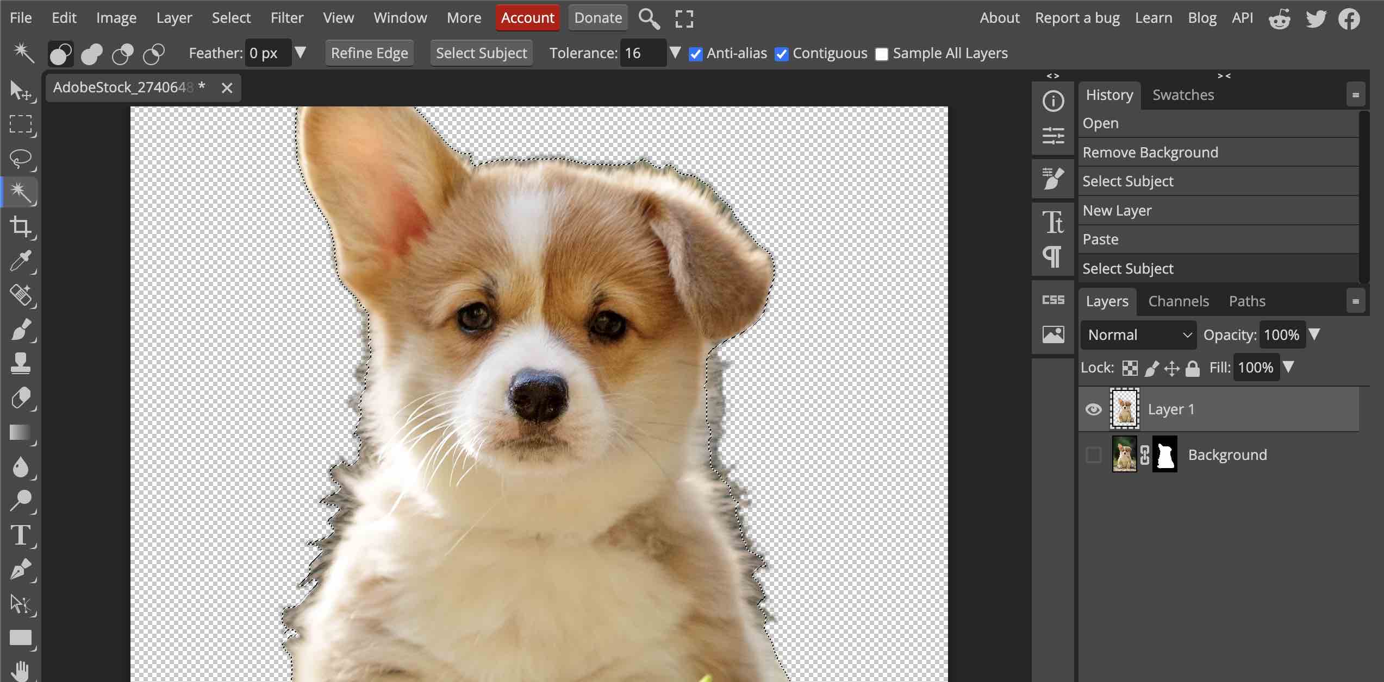The image size is (1384, 682).
Task: Select the Type tool in toolbar
Action: click(21, 535)
